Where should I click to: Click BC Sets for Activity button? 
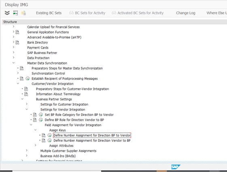coord(87,13)
